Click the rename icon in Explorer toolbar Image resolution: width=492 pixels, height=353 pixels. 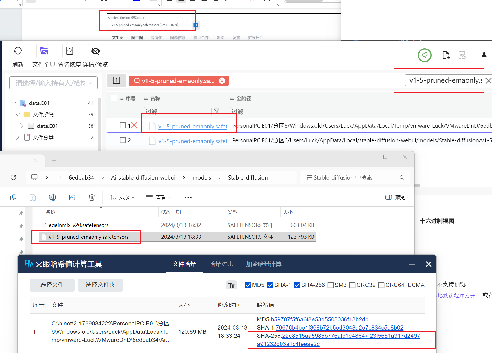52,197
